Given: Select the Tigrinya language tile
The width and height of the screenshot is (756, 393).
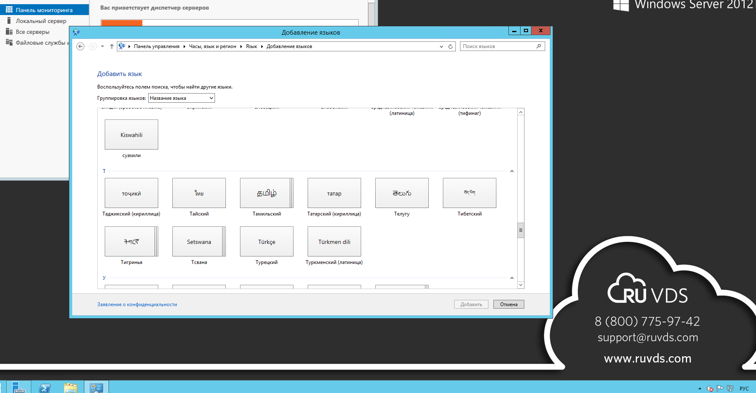Looking at the screenshot, I should 131,241.
